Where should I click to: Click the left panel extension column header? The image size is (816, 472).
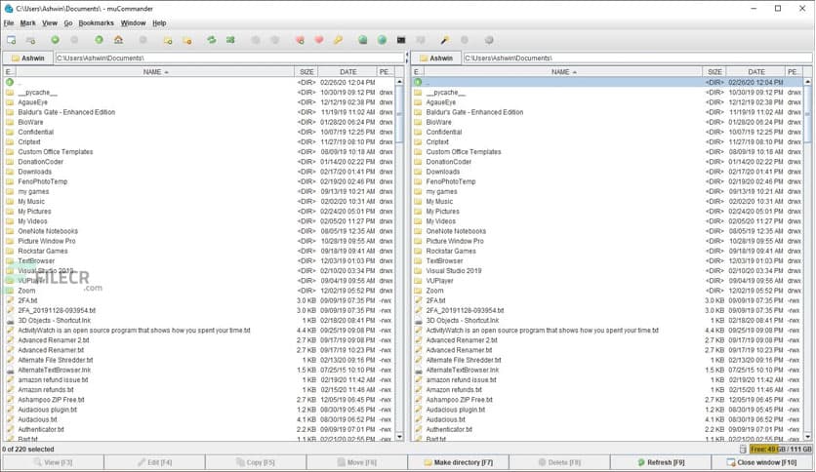10,72
